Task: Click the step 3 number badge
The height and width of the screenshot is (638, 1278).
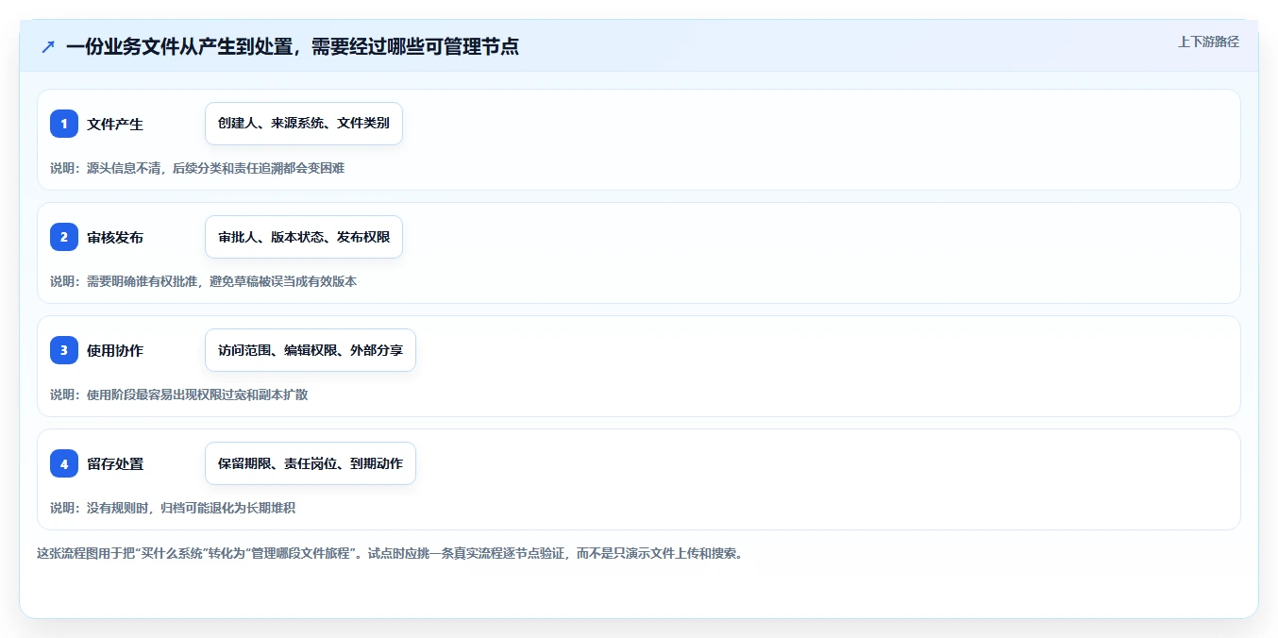Action: point(64,350)
